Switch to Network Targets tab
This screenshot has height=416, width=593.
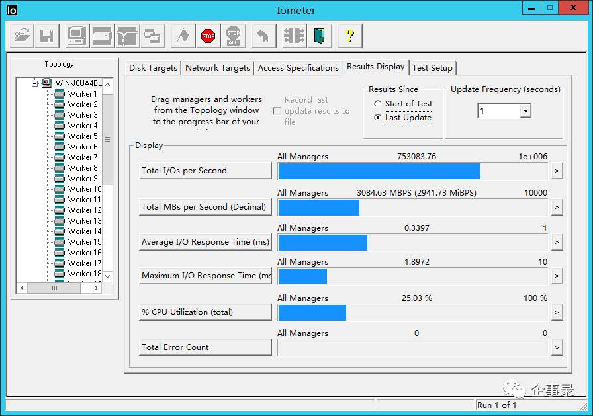click(218, 68)
